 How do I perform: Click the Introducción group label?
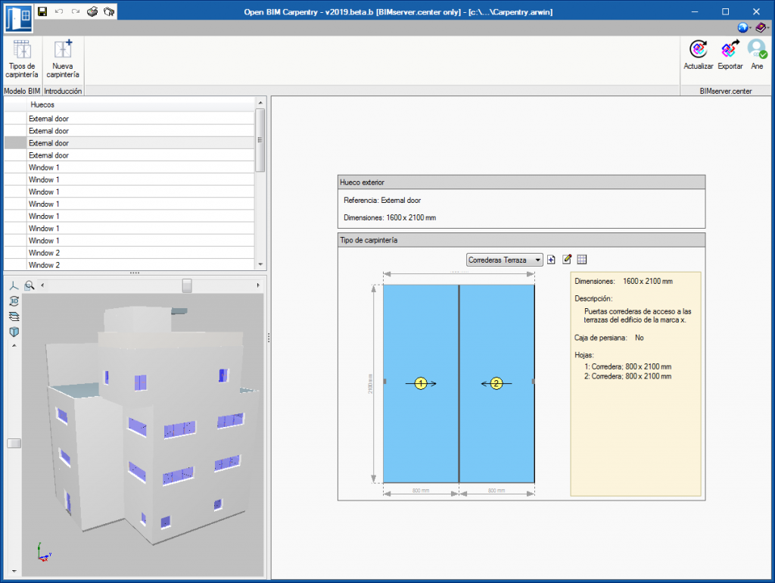pyautogui.click(x=63, y=91)
